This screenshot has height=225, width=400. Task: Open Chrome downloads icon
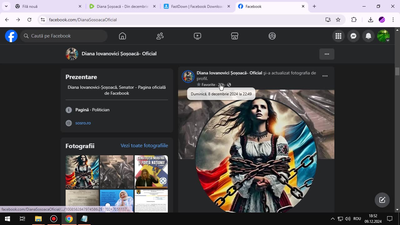[x=371, y=20]
